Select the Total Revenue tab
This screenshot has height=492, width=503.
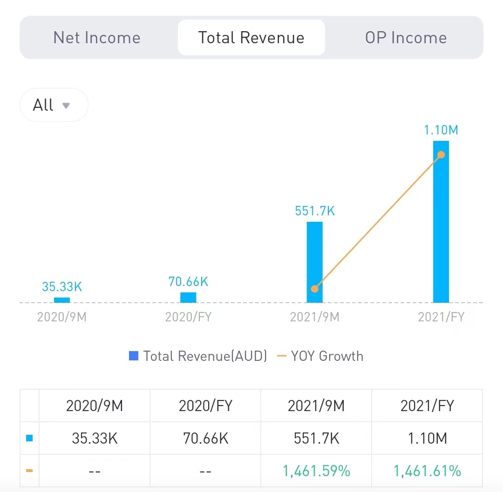tap(251, 38)
